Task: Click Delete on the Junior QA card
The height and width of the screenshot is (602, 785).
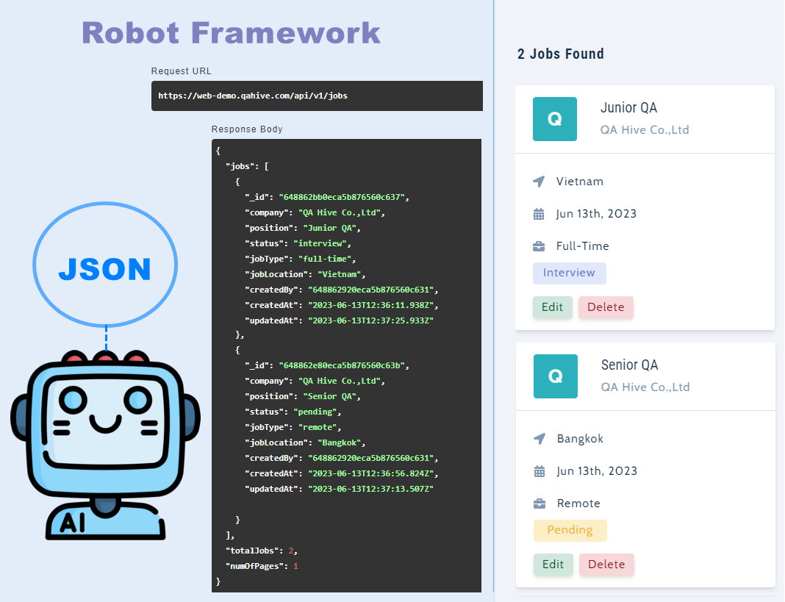Action: pyautogui.click(x=606, y=307)
